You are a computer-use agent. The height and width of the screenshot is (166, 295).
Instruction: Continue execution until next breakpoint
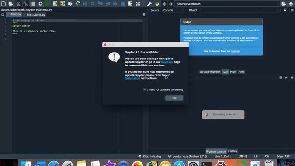115,4
